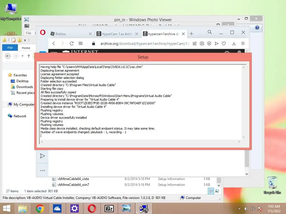Click the padlock site security icon

tap(94, 43)
